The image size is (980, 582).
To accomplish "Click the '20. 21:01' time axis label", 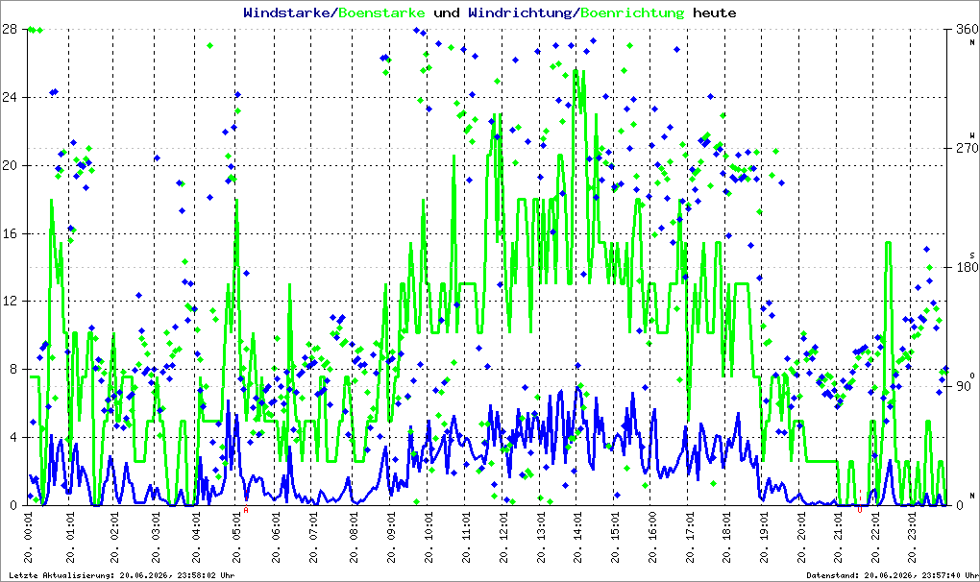I will pos(839,538).
